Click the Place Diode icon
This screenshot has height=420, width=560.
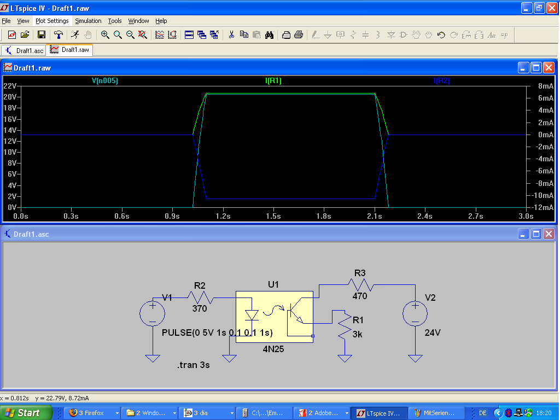coord(391,35)
